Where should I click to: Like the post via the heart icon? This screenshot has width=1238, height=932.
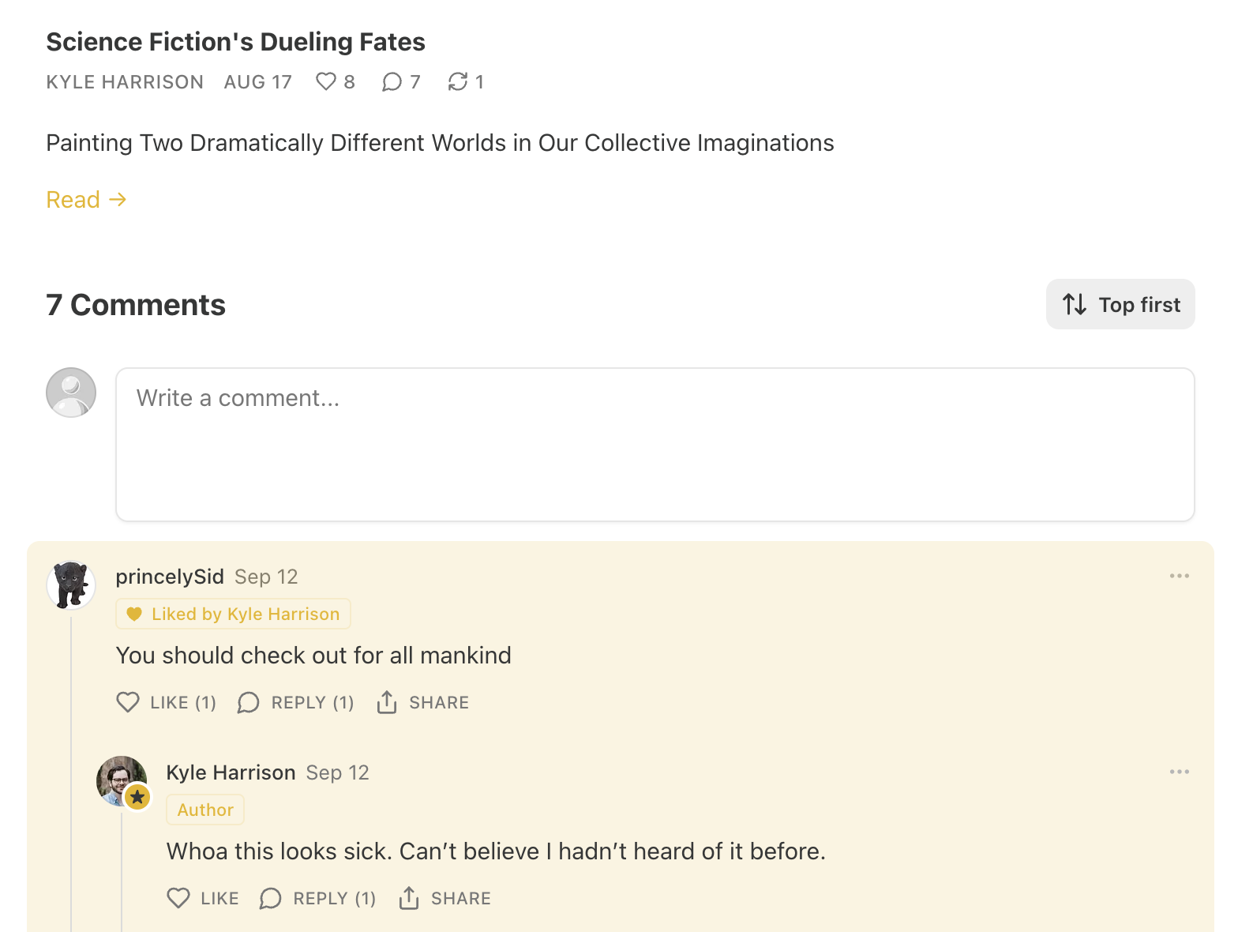[x=326, y=81]
